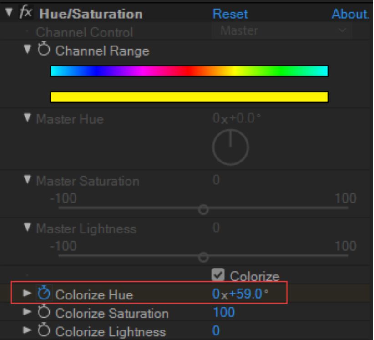Click the Master Saturation slider handle

point(203,209)
